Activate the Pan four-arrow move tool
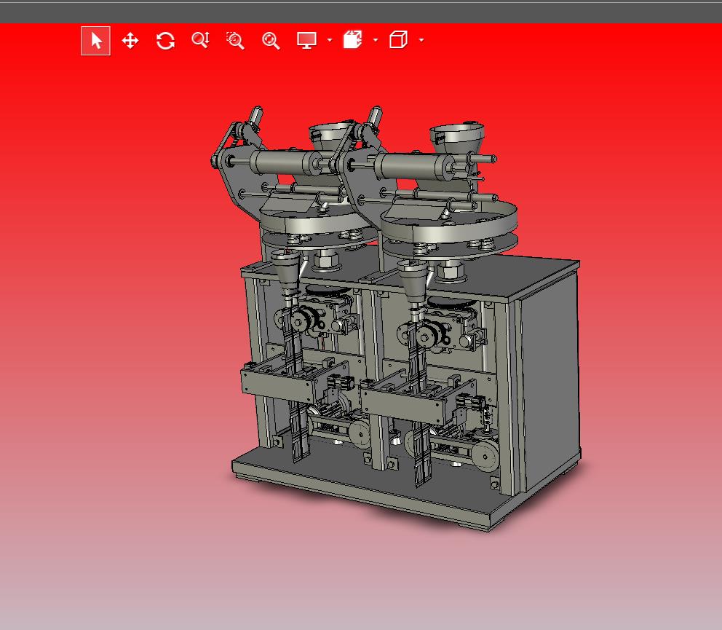Viewport: 722px width, 630px height. [130, 41]
